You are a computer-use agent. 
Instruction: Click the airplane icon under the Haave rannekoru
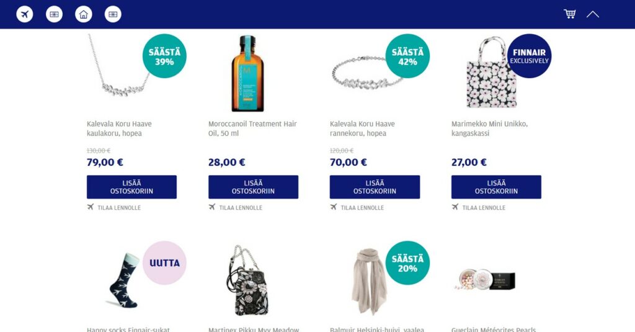click(x=333, y=207)
